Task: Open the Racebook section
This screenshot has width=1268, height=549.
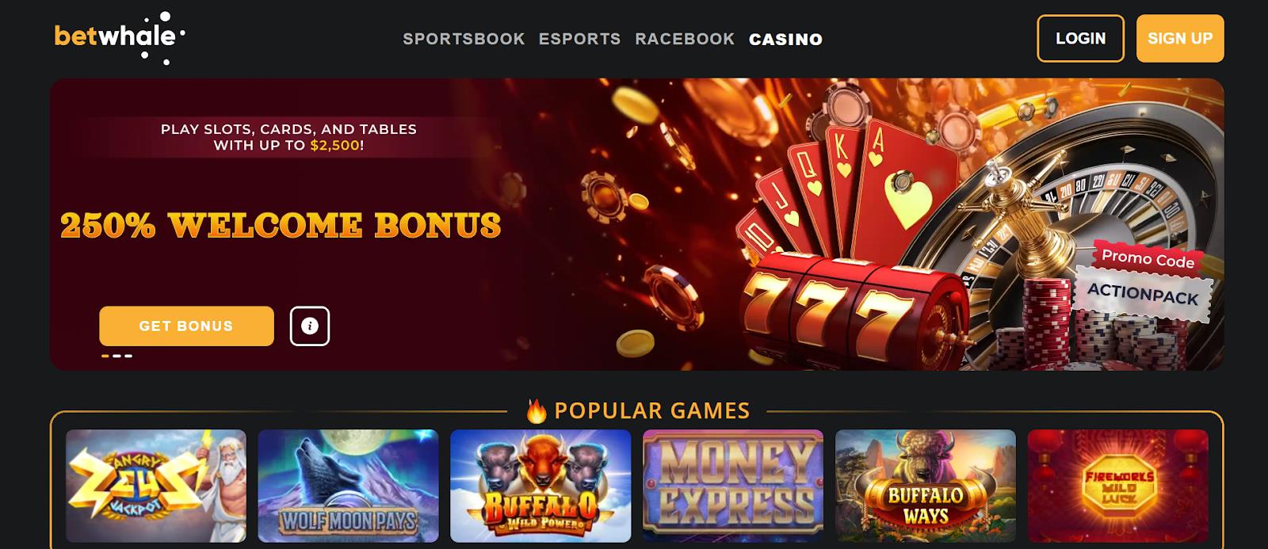Action: (x=685, y=39)
